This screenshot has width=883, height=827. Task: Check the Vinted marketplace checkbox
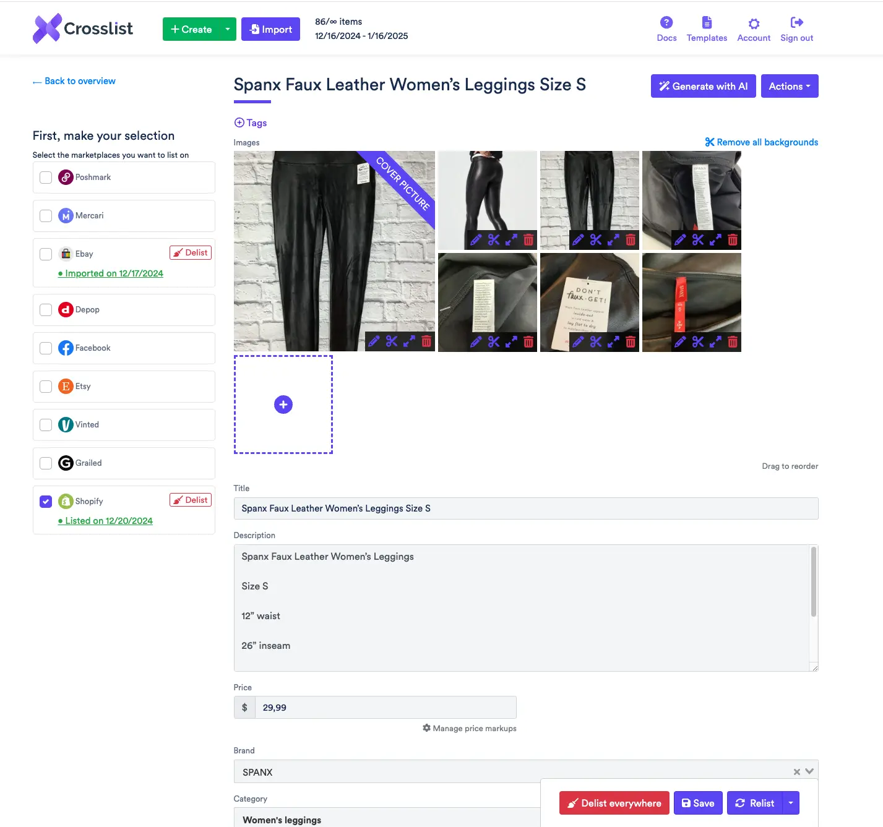[46, 425]
